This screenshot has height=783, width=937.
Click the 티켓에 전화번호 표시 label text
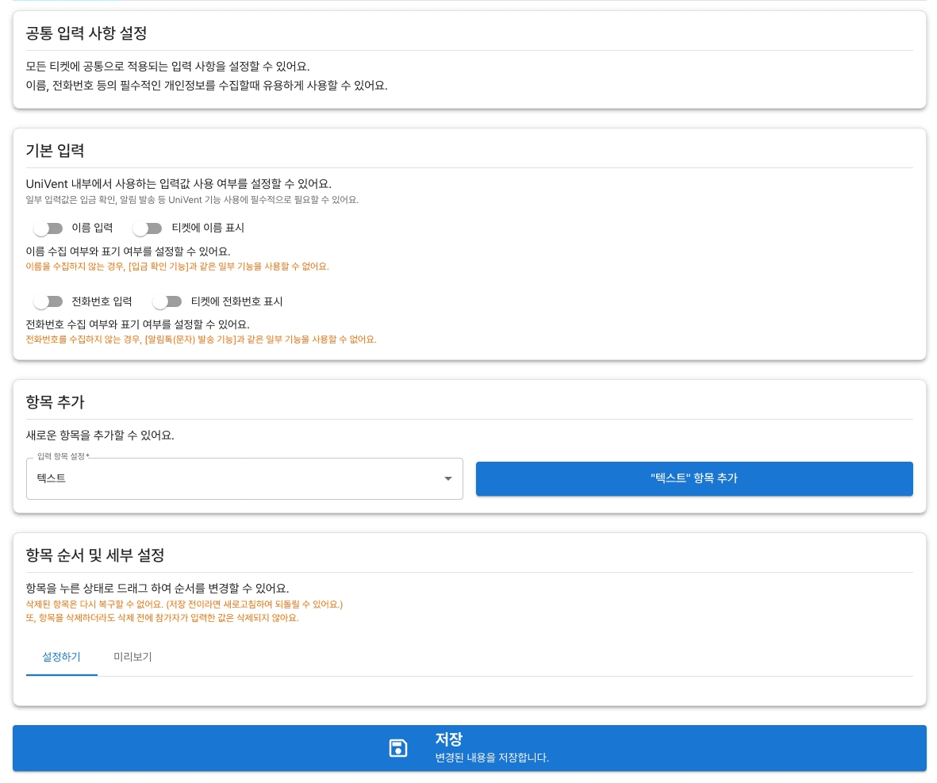point(236,302)
